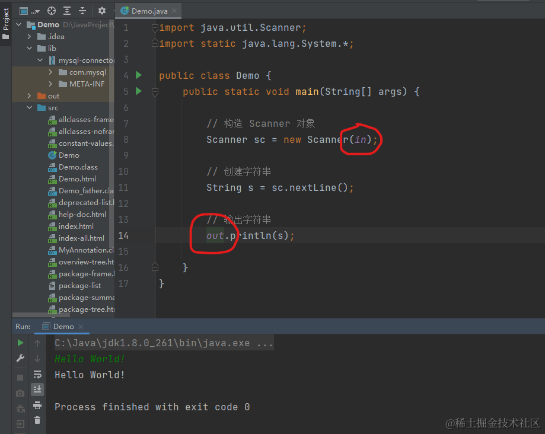Click line number 14 in the gutter
Image resolution: width=545 pixels, height=434 pixels.
point(123,235)
